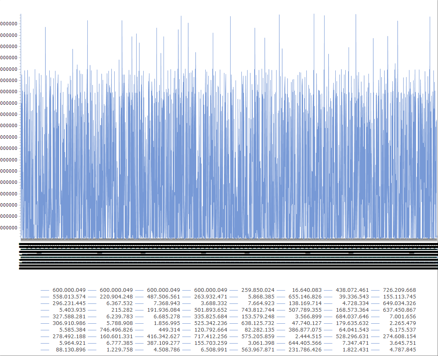This screenshot has width=438, height=356.
Task: Click legend value 528.296.631
Action: [x=352, y=337]
